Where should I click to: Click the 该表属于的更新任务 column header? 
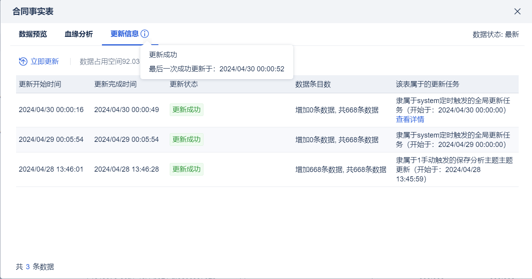tap(427, 84)
